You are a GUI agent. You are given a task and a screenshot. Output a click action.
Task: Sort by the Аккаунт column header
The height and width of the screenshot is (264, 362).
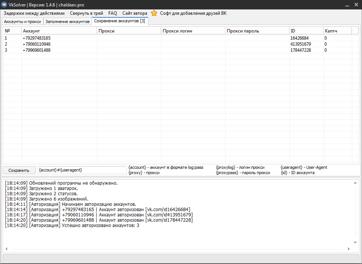tap(59, 31)
